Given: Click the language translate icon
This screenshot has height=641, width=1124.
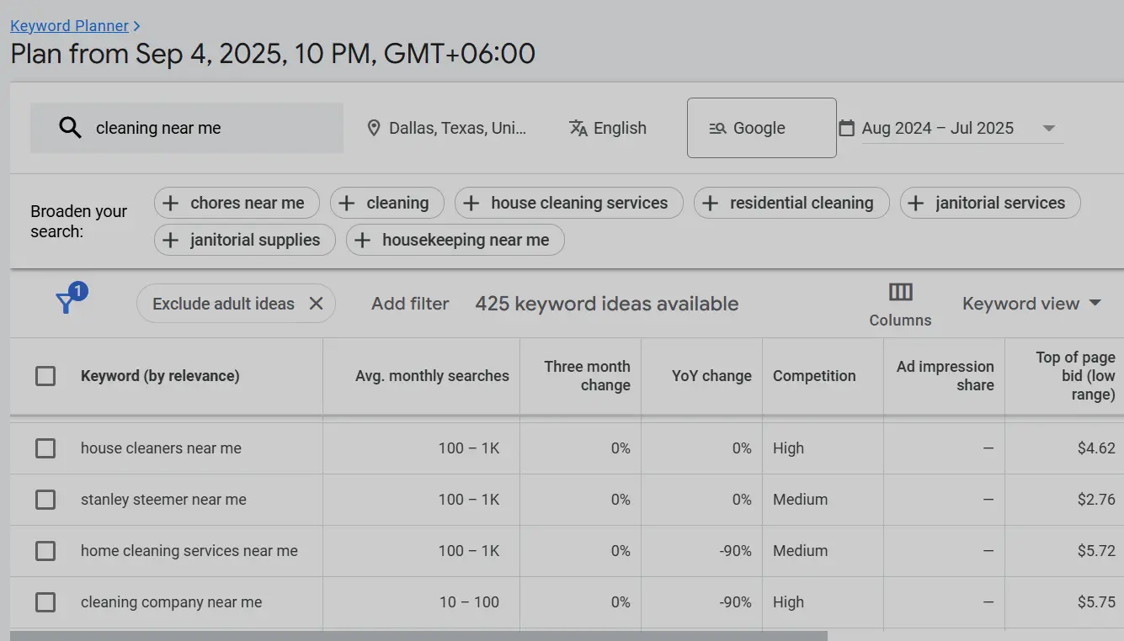Looking at the screenshot, I should [x=578, y=128].
